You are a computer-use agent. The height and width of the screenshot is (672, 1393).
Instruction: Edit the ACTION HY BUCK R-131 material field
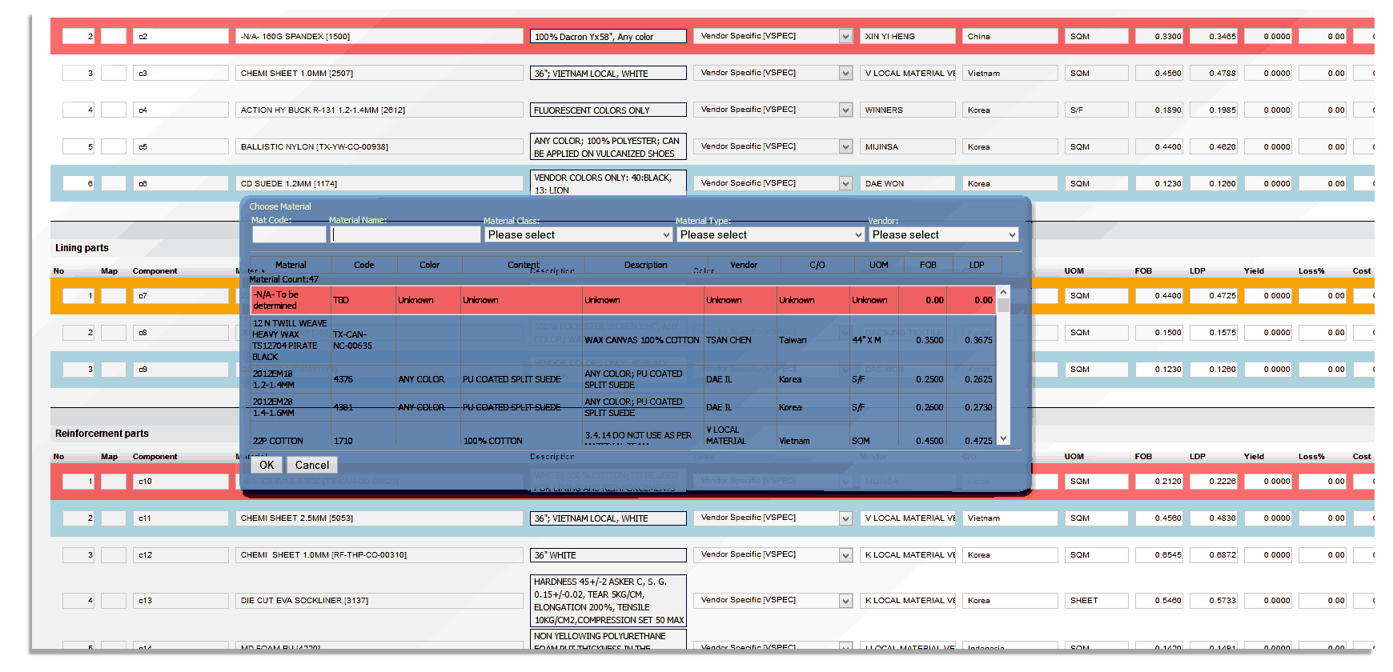[x=379, y=110]
